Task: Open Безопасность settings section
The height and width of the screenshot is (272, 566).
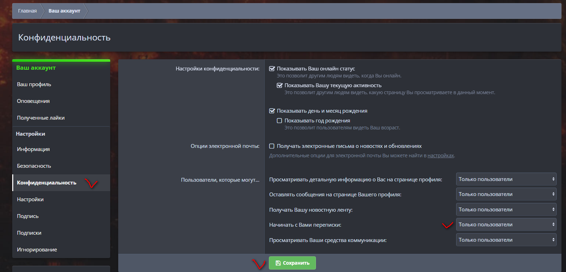Action: [x=34, y=166]
